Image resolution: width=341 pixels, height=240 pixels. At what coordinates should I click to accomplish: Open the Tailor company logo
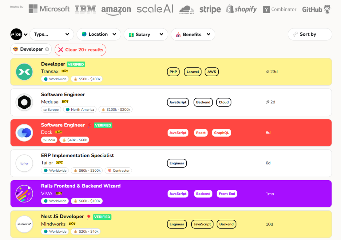(x=24, y=163)
